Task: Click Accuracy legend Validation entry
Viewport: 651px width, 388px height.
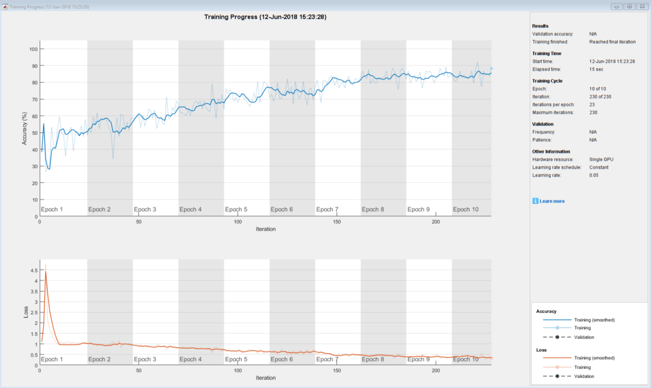Action: (569, 337)
